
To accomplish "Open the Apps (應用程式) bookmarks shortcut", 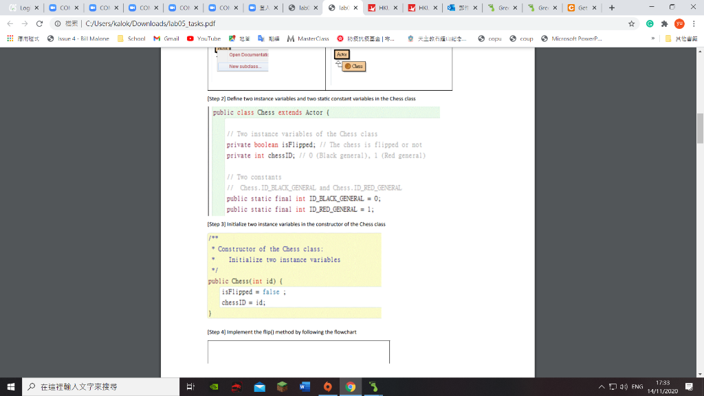I will click(23, 38).
